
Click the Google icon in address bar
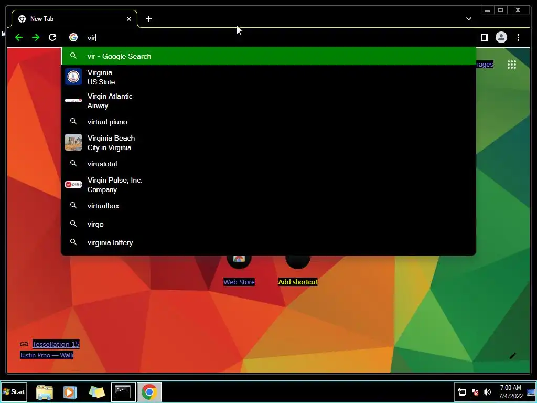pyautogui.click(x=73, y=37)
